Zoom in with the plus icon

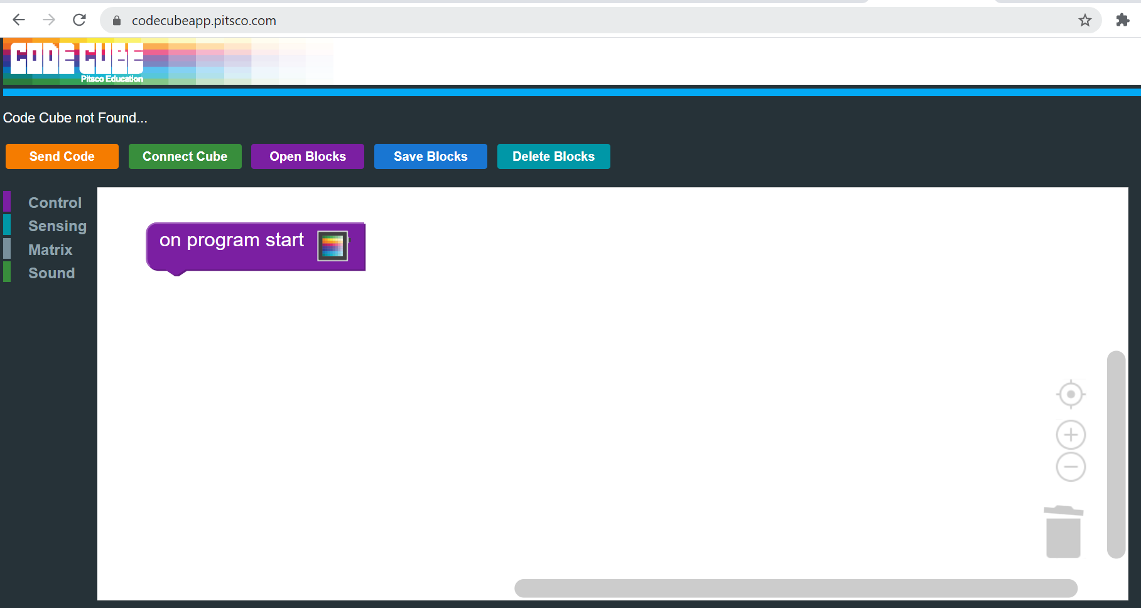tap(1071, 435)
